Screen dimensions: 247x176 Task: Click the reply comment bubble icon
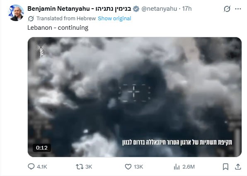click(31, 166)
